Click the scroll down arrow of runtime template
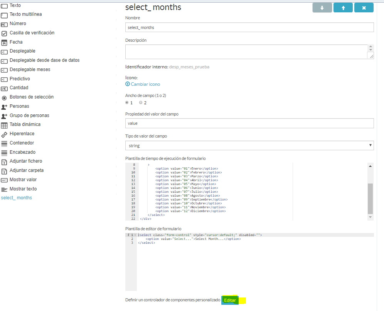The width and height of the screenshot is (384, 311). click(370, 217)
